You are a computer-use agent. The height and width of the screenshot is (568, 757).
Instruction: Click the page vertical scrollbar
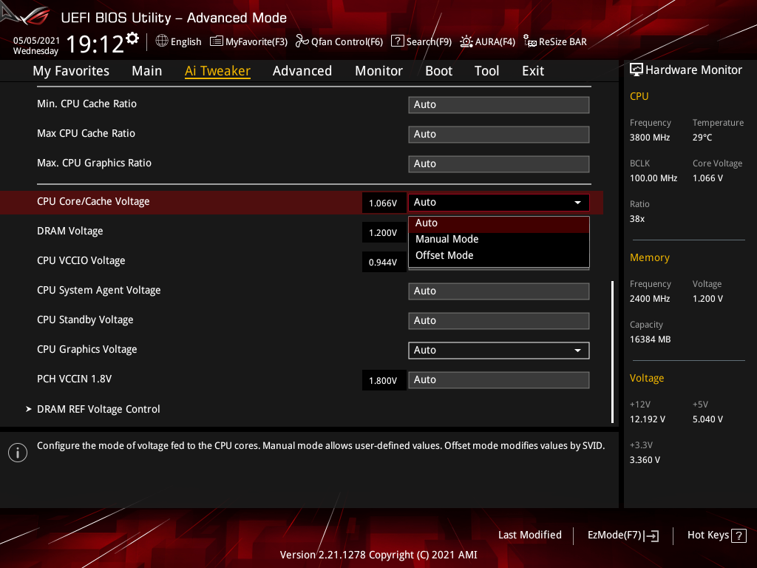(612, 352)
